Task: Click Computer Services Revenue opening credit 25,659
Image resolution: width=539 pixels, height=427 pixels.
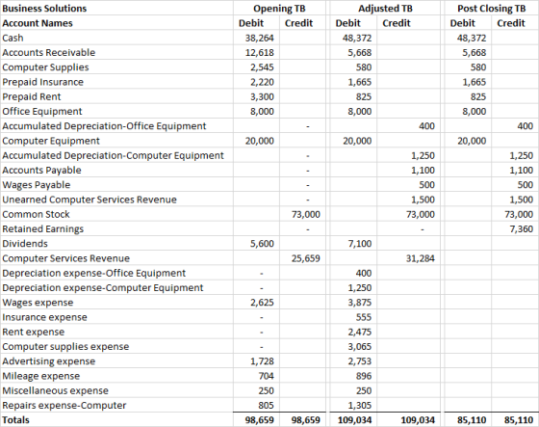Action: 306,258
